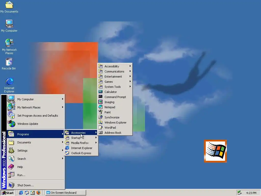This screenshot has height=196, width=261.
Task: Click the Entertainment label in Accessories
Action: [x=113, y=77]
